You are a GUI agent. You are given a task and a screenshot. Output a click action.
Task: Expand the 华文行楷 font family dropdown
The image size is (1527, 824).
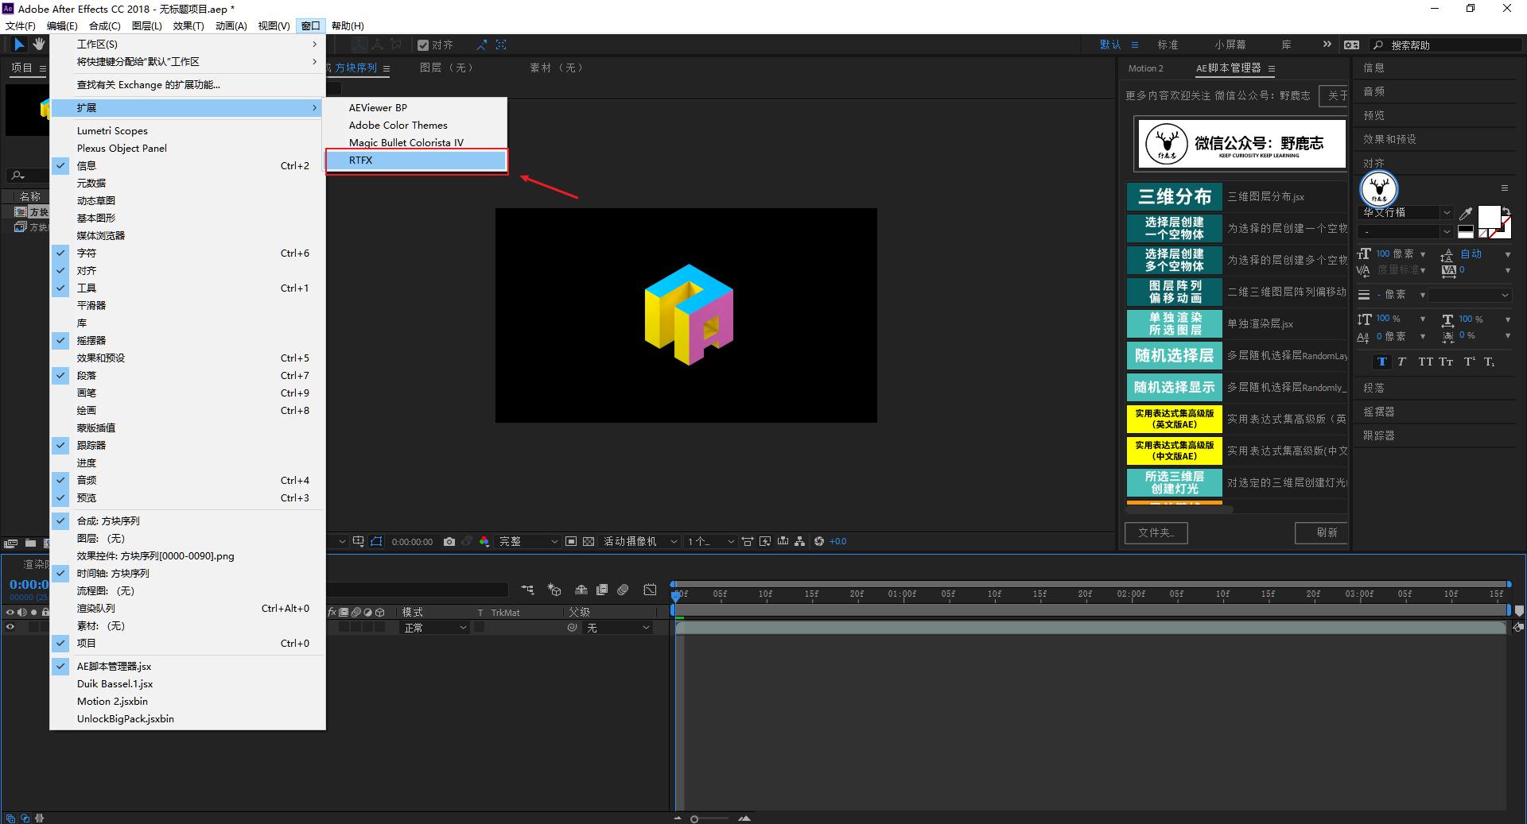click(x=1447, y=213)
